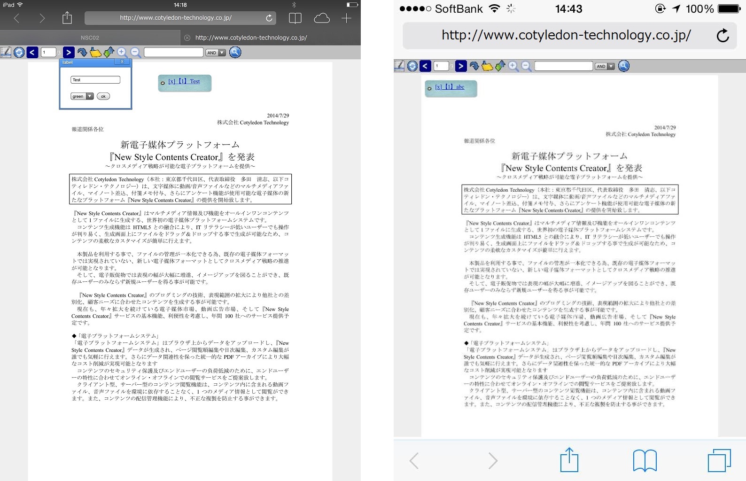Screen dimensions: 746x481
Task: Open iCloud Tabs in iPad Safari
Action: [322, 18]
